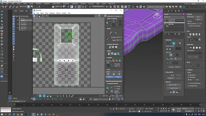Screen dimensions: 206x116
Task: Toggle the Map Seams checkbox
Action: tap(188, 75)
